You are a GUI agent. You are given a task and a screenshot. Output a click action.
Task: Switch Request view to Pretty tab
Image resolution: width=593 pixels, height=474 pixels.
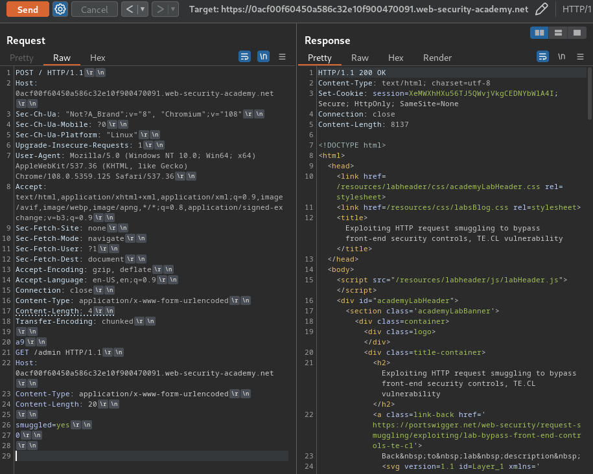pyautogui.click(x=21, y=58)
